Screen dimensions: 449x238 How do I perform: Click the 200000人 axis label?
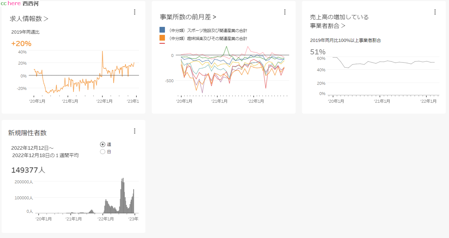[24, 181]
